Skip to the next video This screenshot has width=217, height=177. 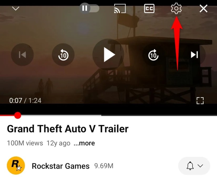pos(194,55)
